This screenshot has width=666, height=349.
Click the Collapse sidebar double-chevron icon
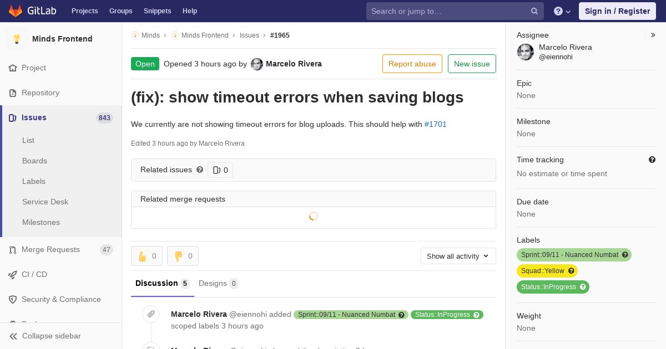pos(13,336)
